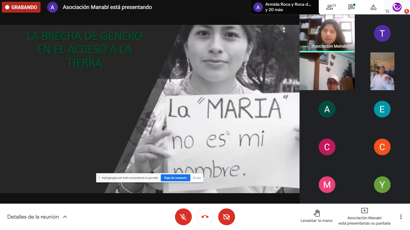This screenshot has width=410, height=230.
Task: Click the raise hand icon
Action: [316, 213]
